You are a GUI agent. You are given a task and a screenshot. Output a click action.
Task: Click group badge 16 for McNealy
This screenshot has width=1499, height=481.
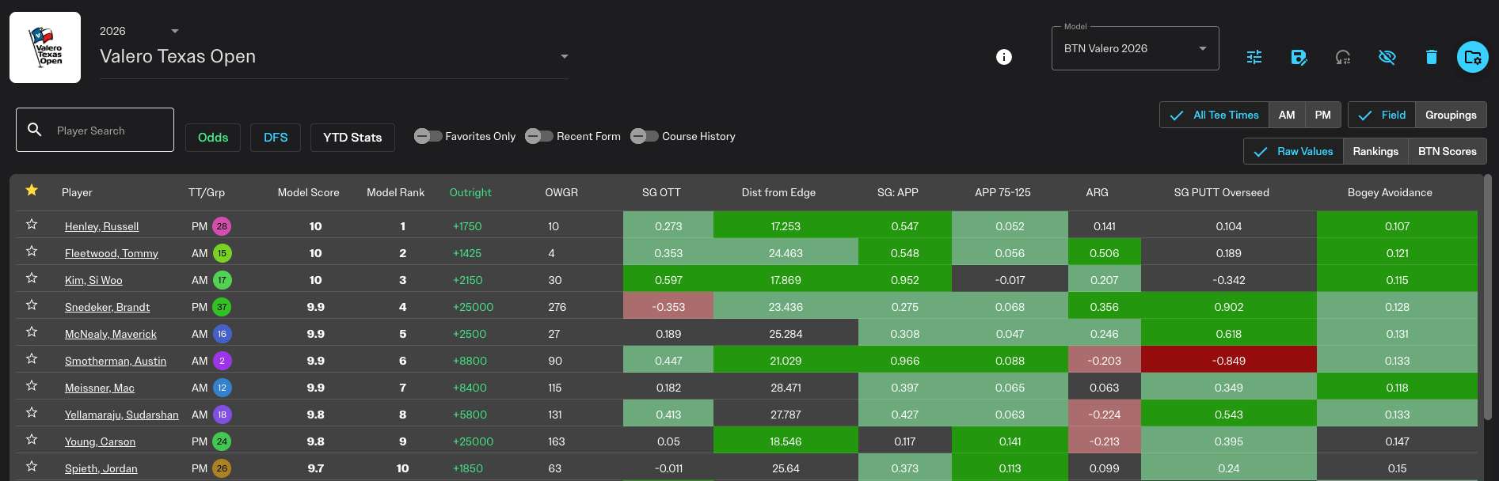[222, 334]
